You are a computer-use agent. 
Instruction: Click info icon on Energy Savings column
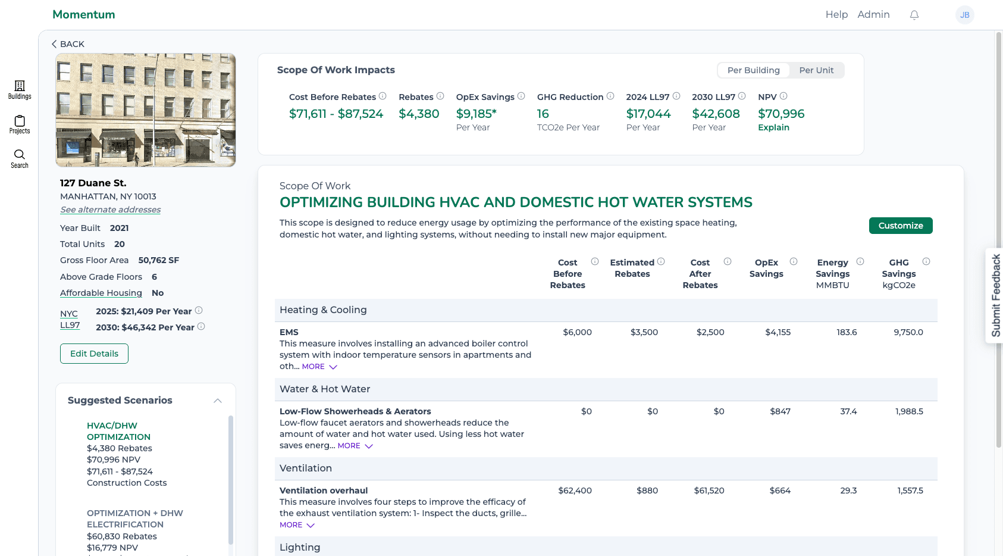860,261
